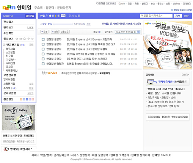Tick the checkbox for the 09-03-27 11:25 mail
The image size is (193, 163).
coord(43,39)
